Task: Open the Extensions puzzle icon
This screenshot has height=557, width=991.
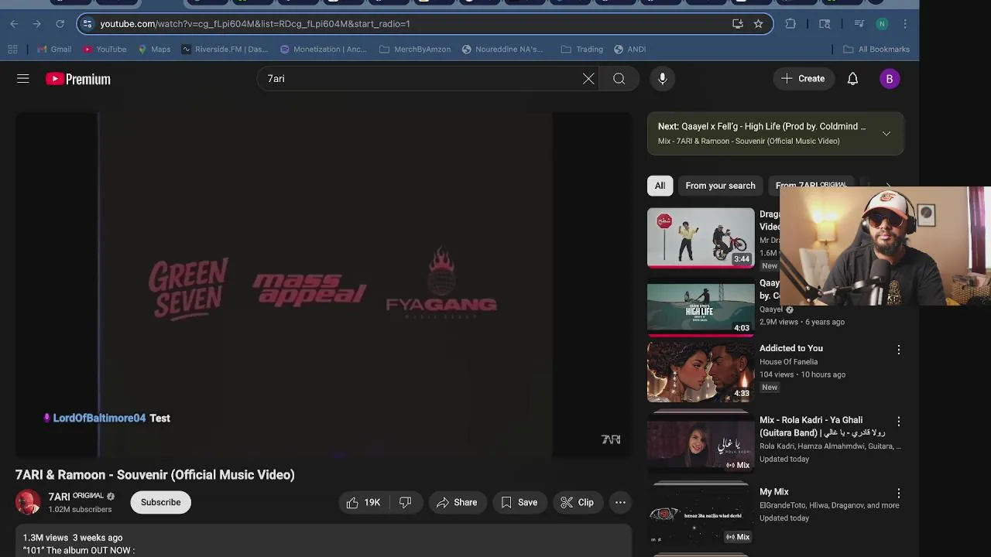Action: pyautogui.click(x=790, y=24)
